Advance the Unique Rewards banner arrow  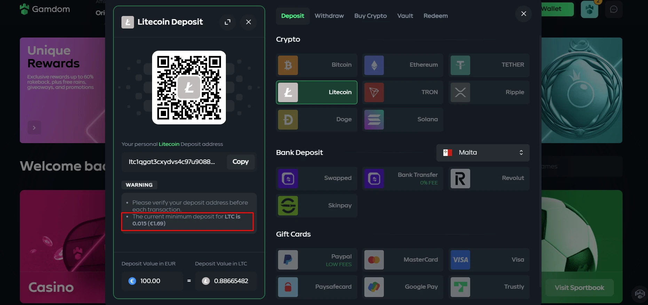click(x=34, y=127)
